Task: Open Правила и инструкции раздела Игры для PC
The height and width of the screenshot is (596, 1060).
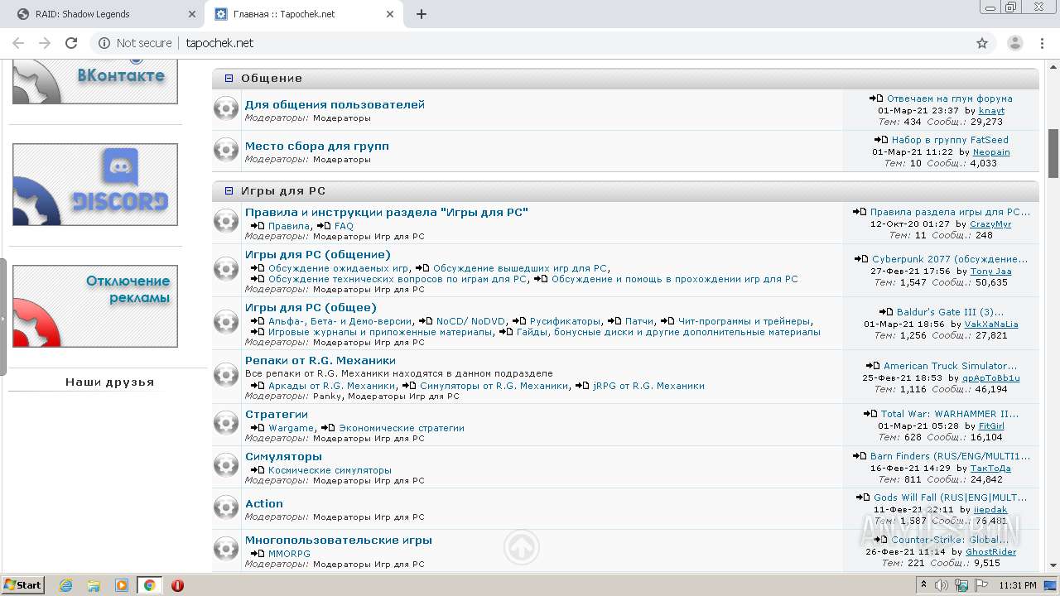Action: [386, 213]
